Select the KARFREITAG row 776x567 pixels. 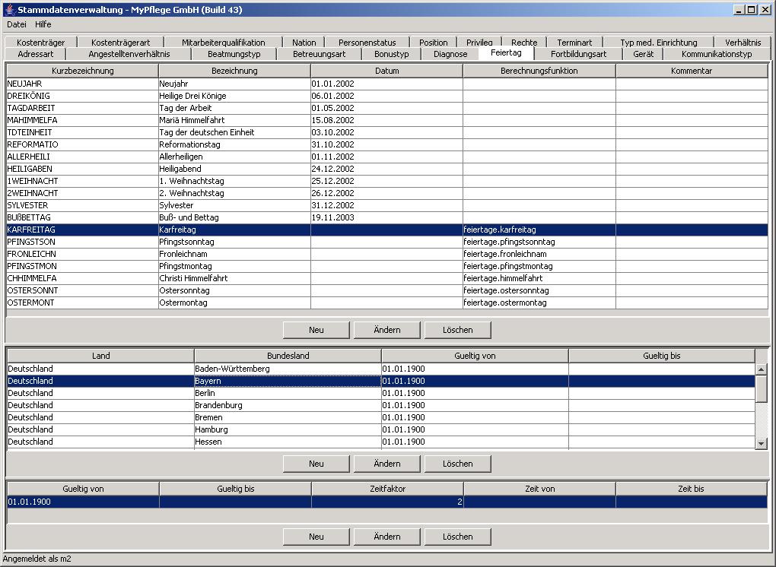387,230
